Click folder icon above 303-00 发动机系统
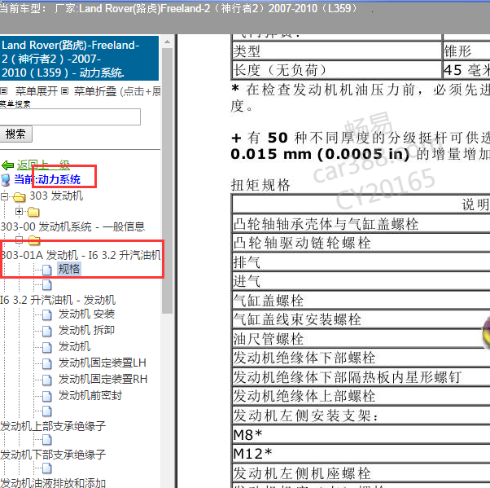The image size is (490, 488). pos(33,212)
